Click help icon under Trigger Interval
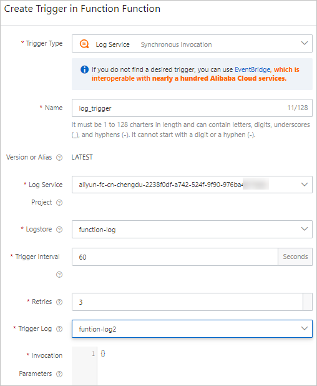Viewport: 317px width, 386px height. point(59,275)
